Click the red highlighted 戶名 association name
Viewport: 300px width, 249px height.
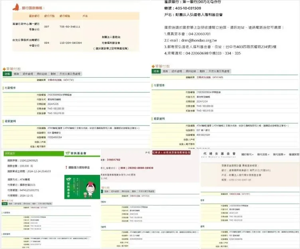[x=171, y=153]
